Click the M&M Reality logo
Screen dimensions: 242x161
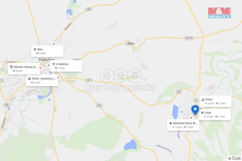[219, 13]
